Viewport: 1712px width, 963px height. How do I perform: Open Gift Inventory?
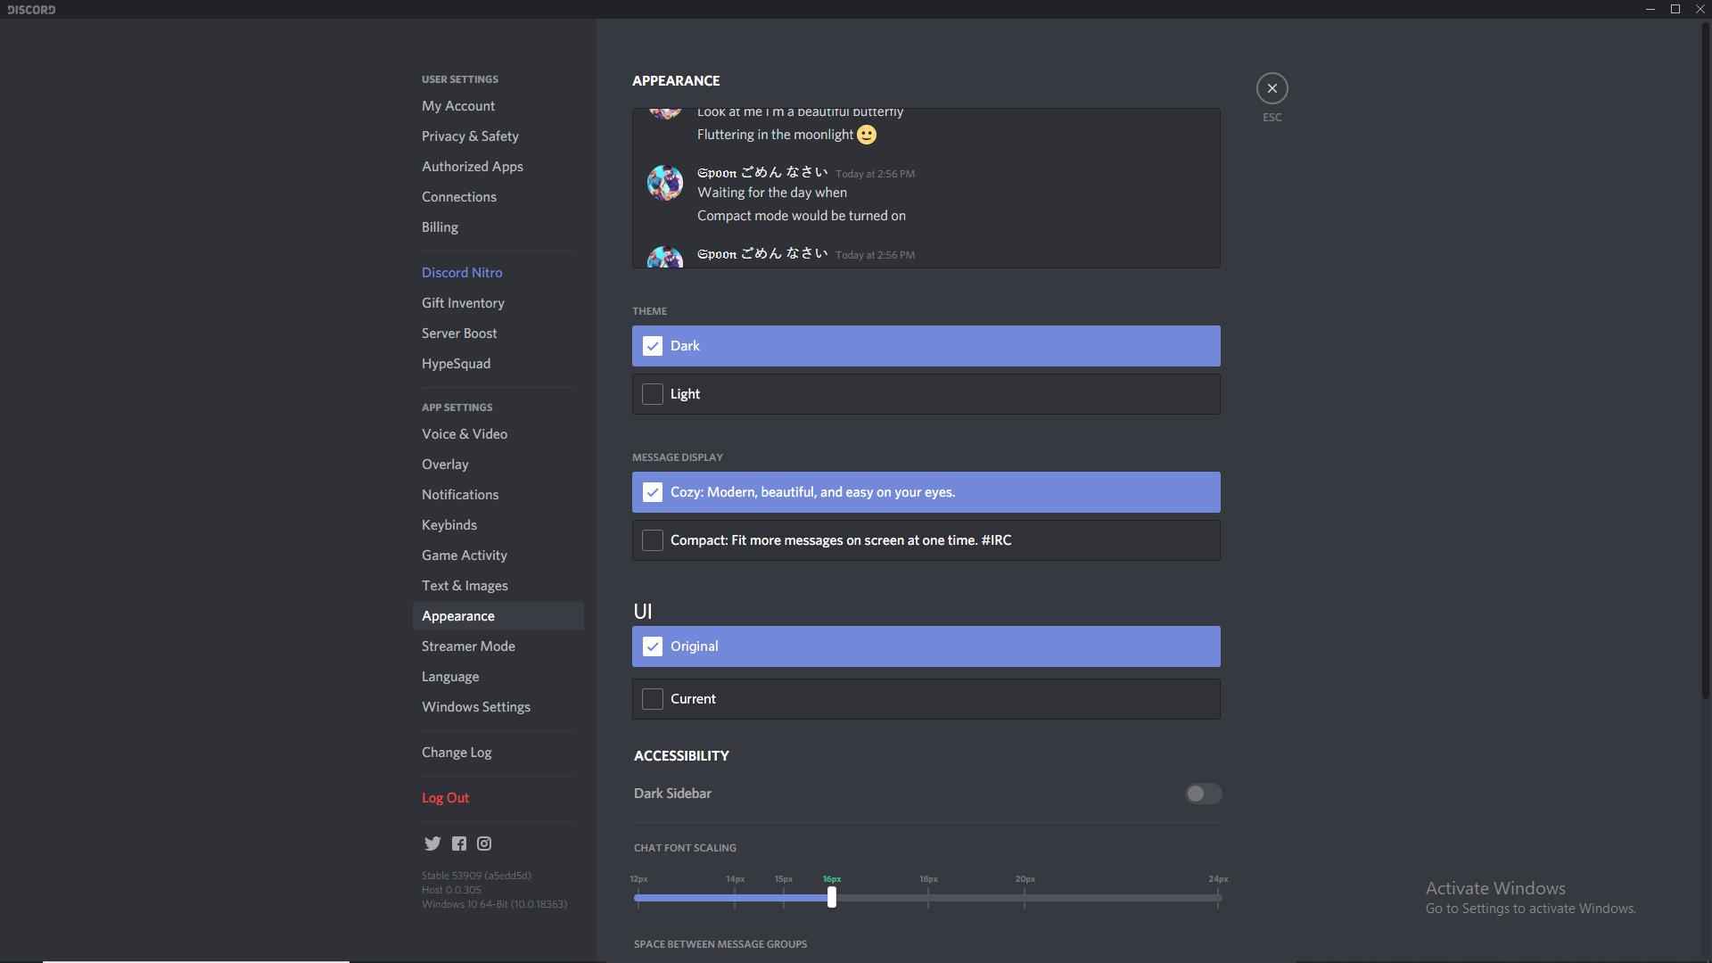coord(463,302)
